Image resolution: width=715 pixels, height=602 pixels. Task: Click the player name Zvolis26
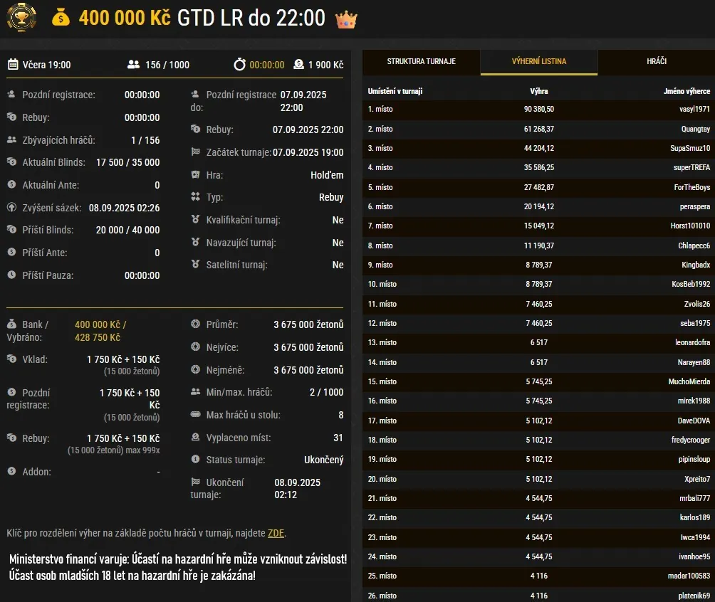(697, 304)
